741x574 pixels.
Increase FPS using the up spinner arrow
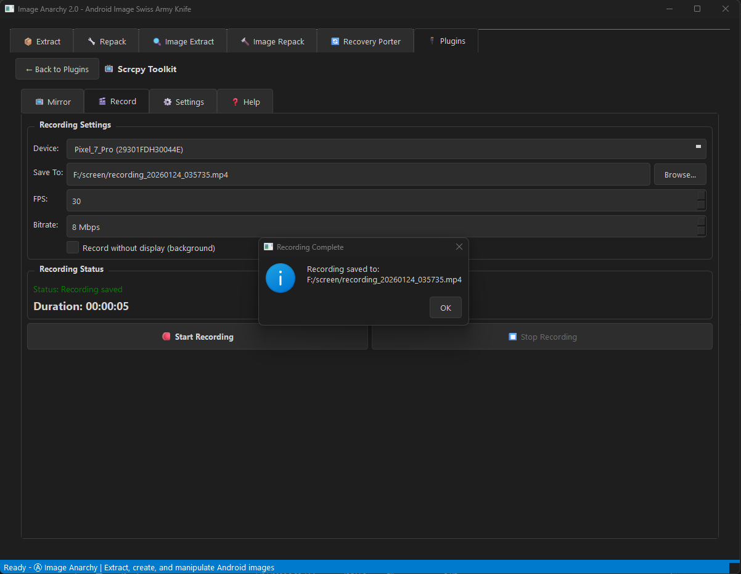[701, 197]
